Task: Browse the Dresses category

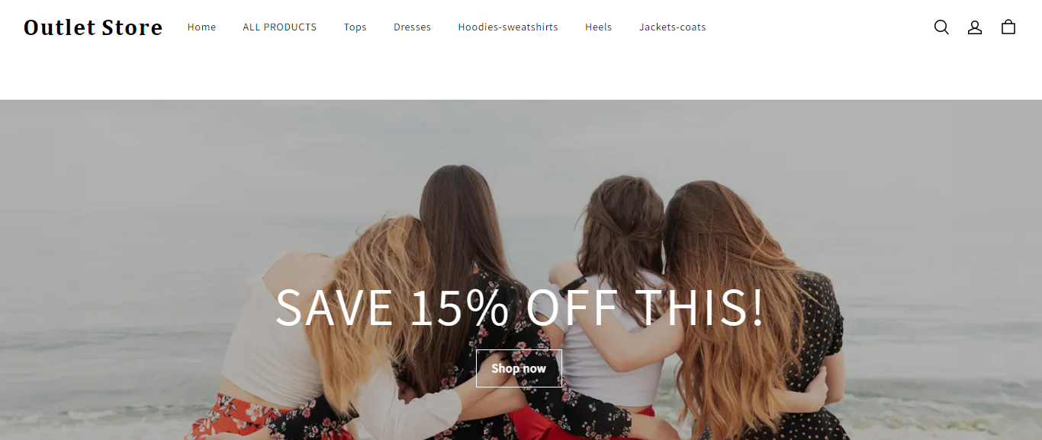Action: click(413, 27)
